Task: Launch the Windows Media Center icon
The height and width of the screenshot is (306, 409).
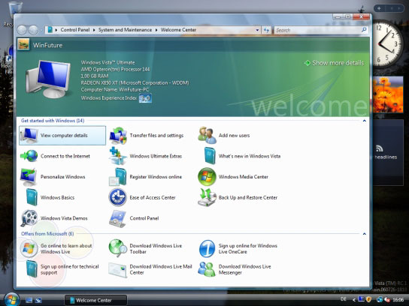Action: 207,177
